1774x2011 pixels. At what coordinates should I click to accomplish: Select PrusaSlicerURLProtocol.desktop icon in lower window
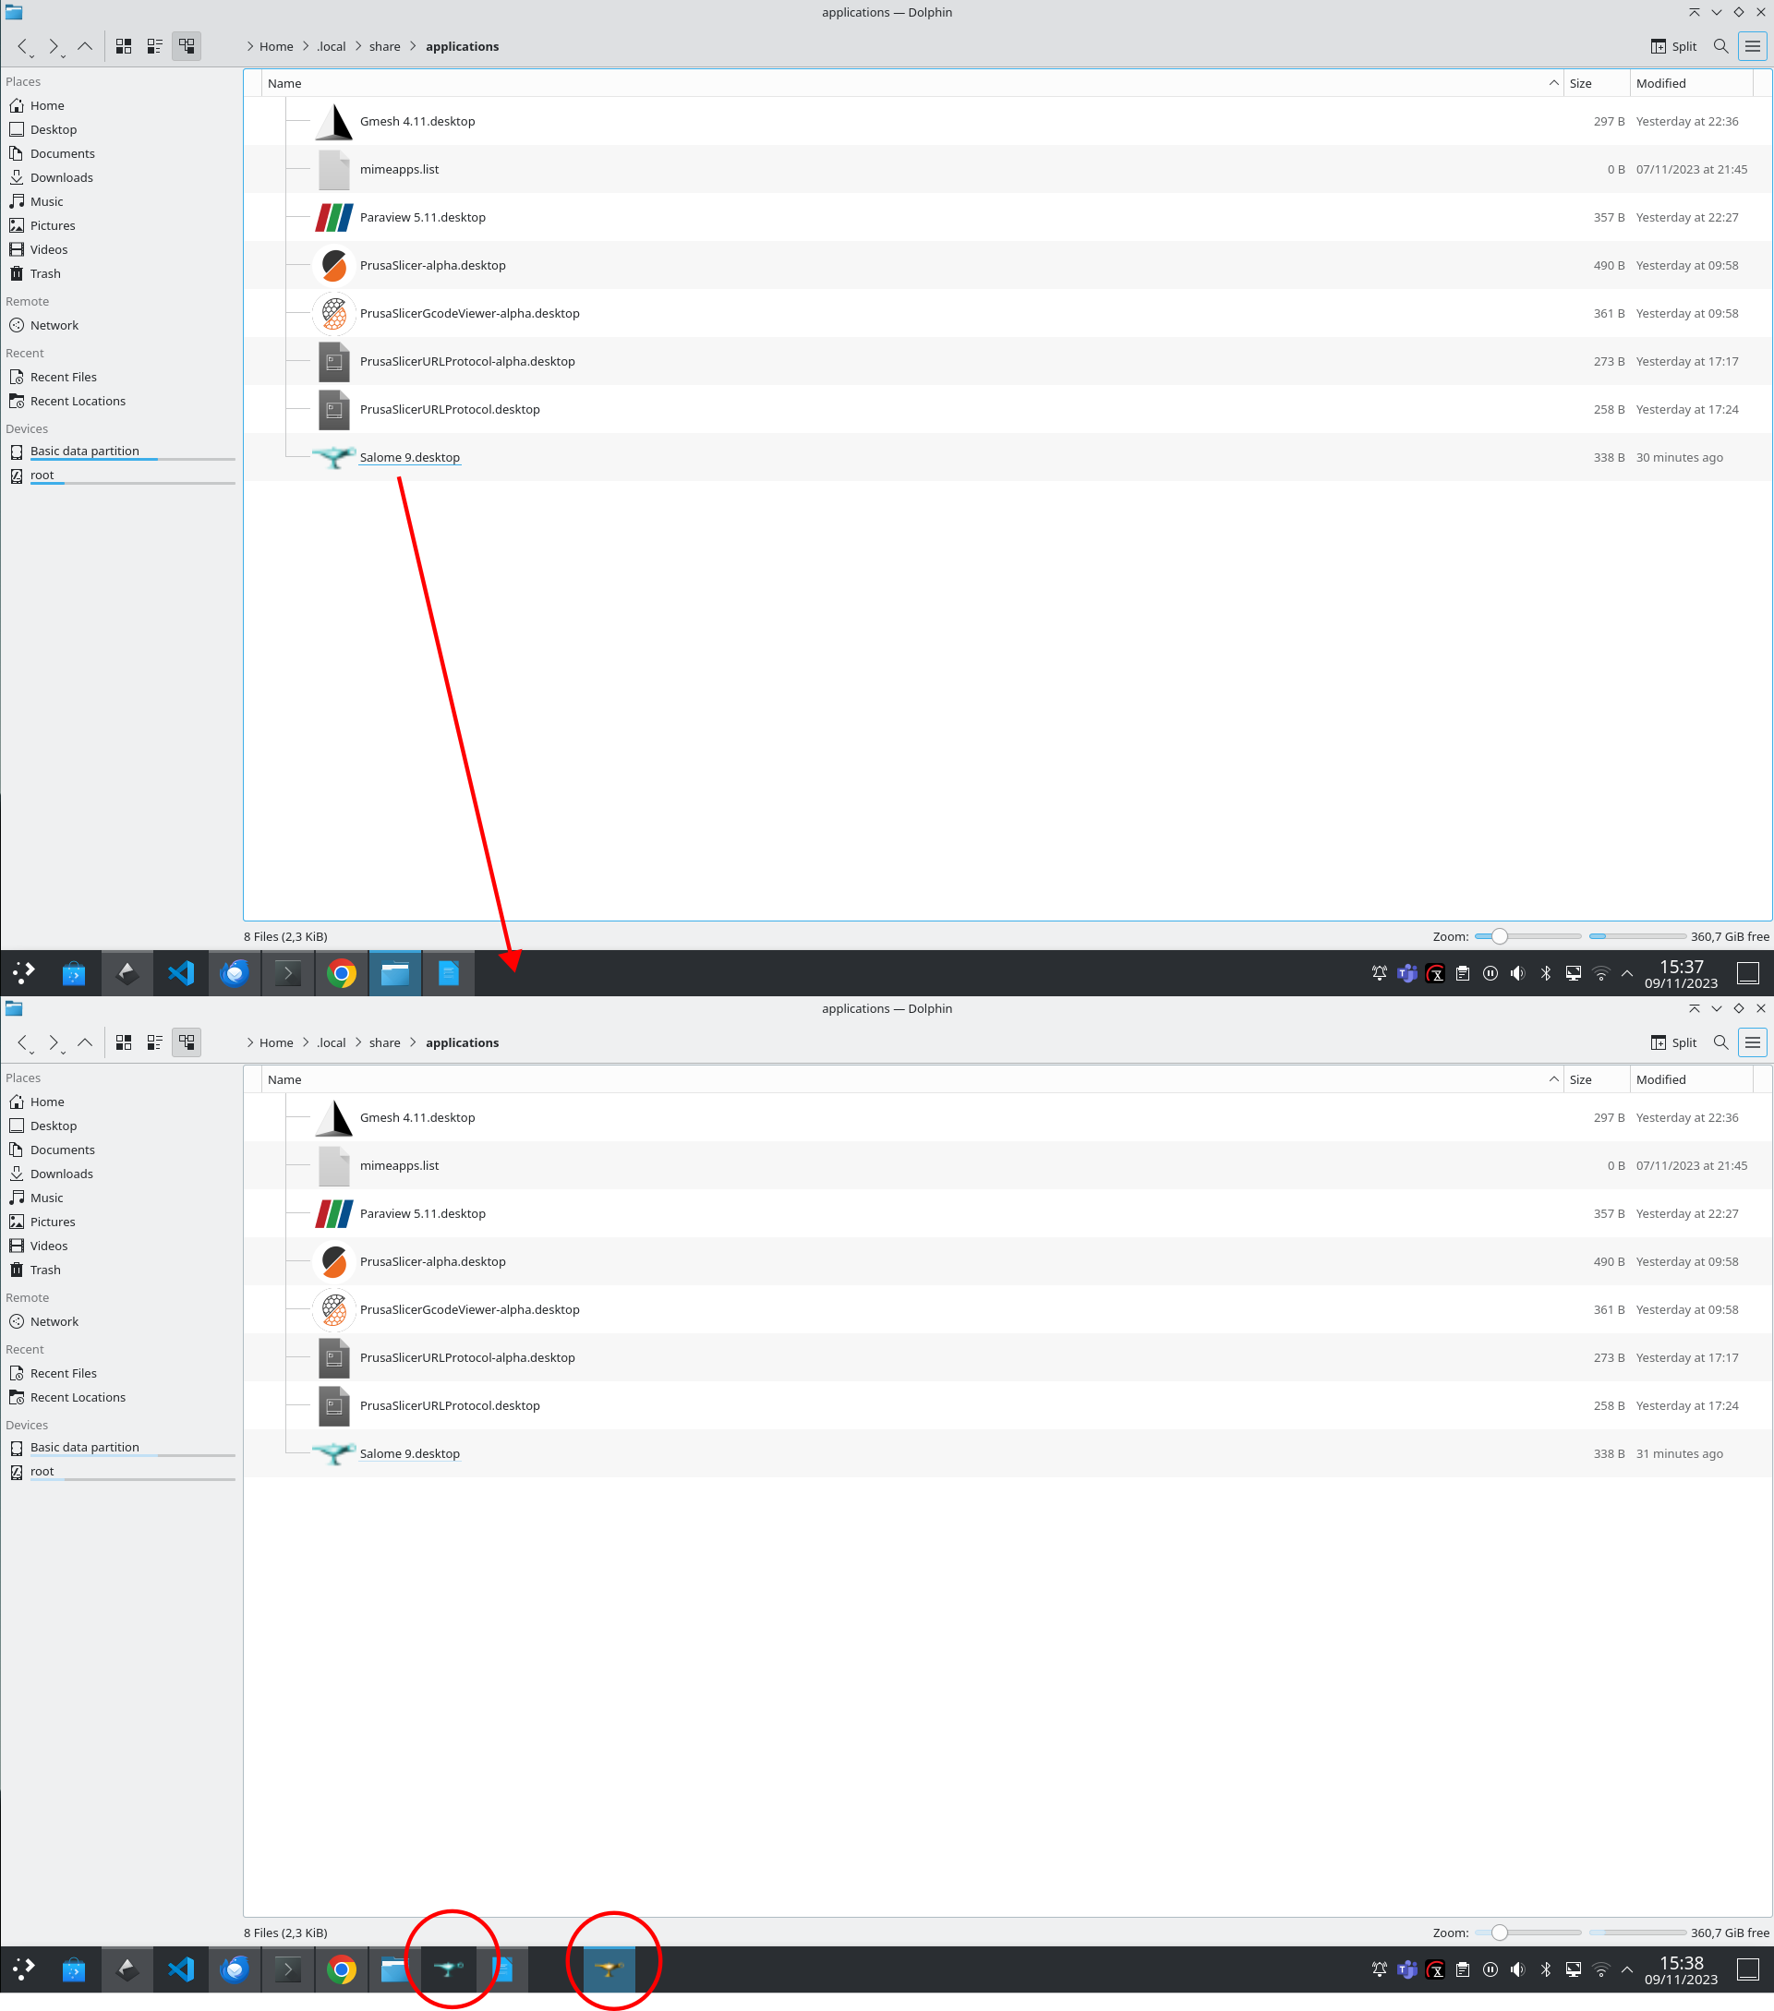coord(333,1406)
